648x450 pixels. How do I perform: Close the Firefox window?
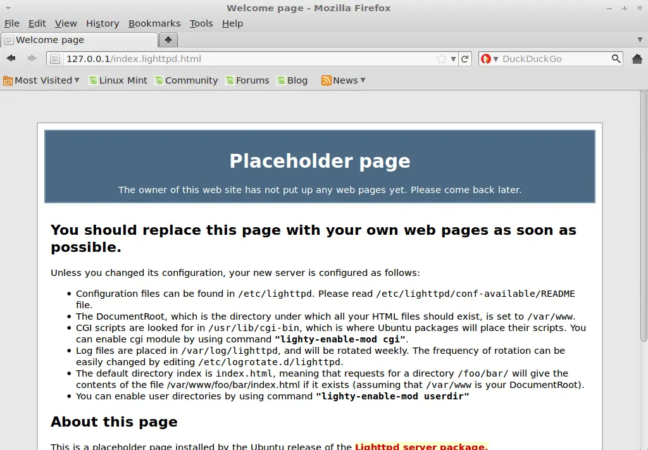point(639,8)
